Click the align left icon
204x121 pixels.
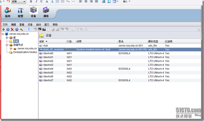click(81, 2)
